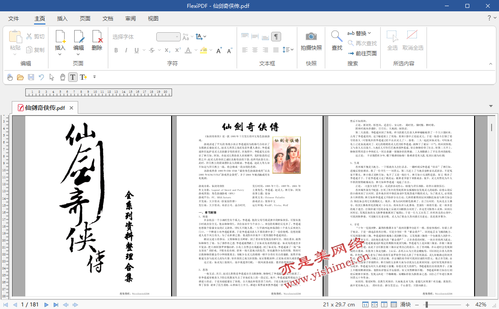Go to the last page arrow

click(56, 305)
